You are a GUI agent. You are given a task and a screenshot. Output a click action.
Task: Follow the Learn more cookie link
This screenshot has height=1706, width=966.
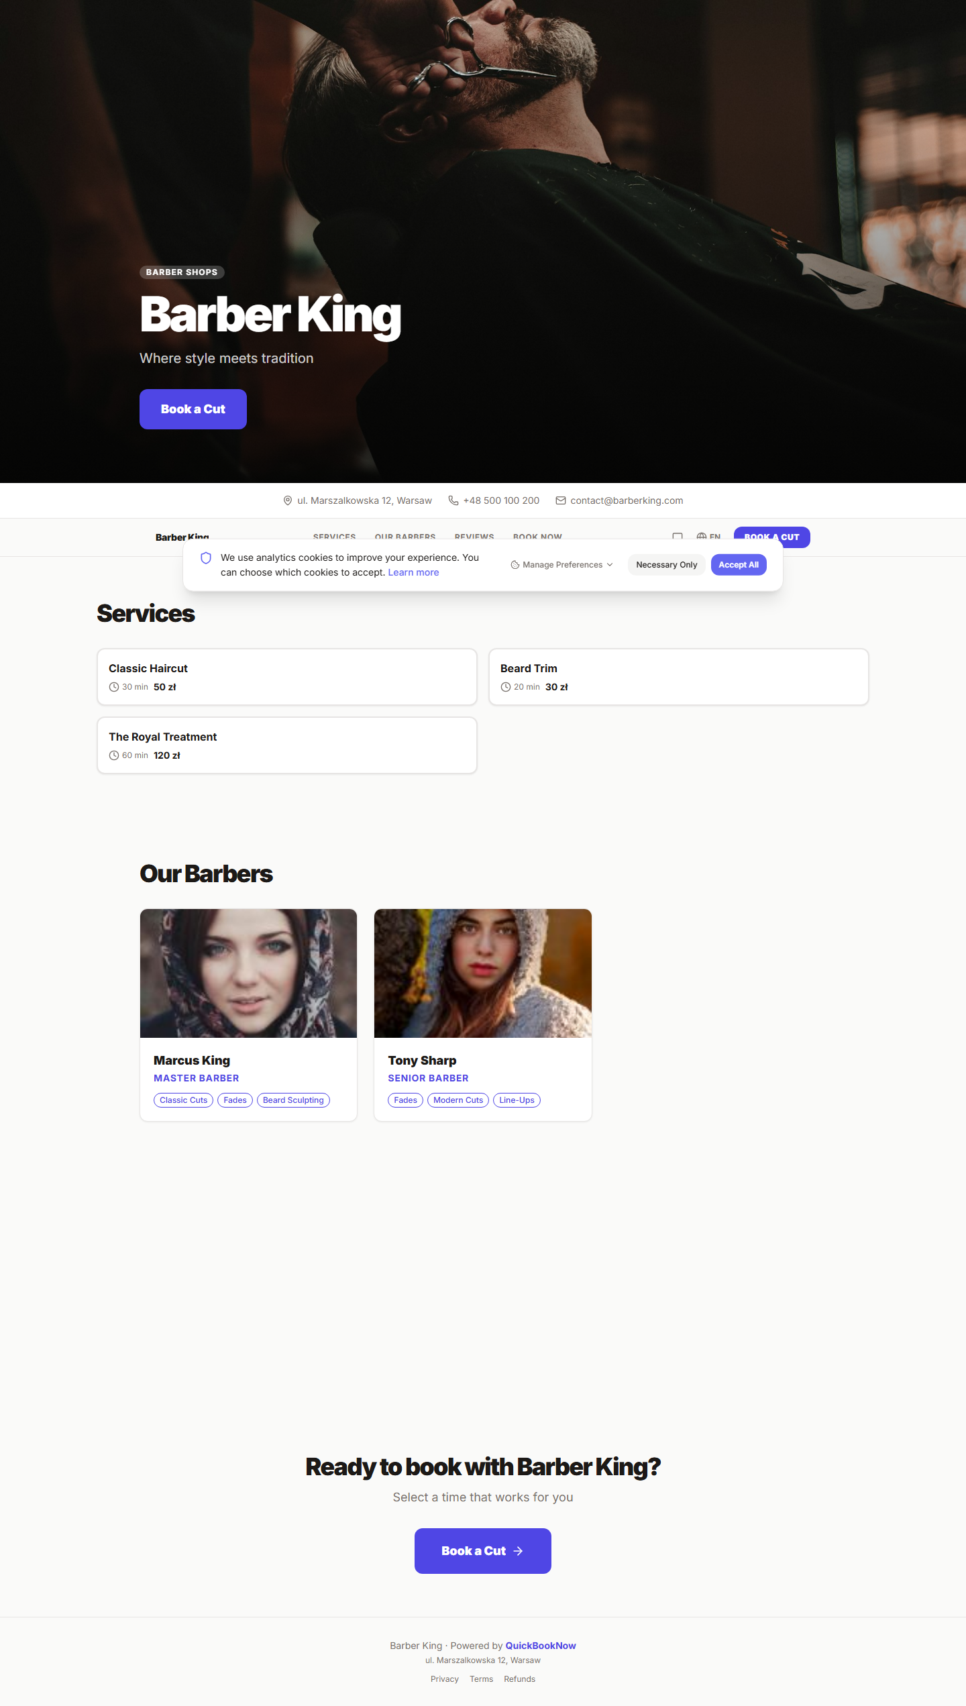(413, 572)
